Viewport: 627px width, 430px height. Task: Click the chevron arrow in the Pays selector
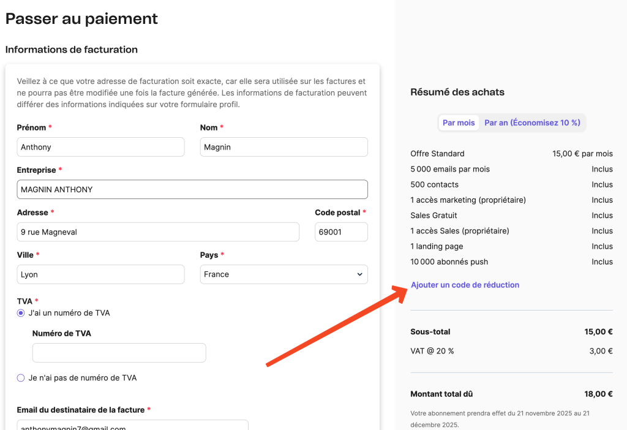(x=359, y=274)
